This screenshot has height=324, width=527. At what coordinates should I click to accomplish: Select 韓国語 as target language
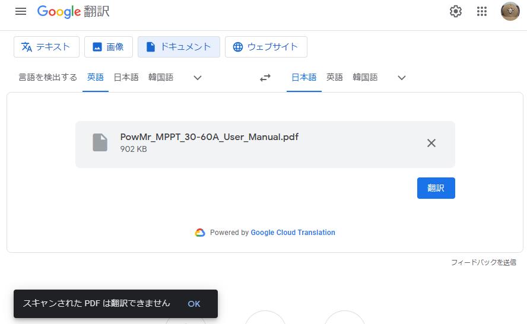pyautogui.click(x=365, y=77)
